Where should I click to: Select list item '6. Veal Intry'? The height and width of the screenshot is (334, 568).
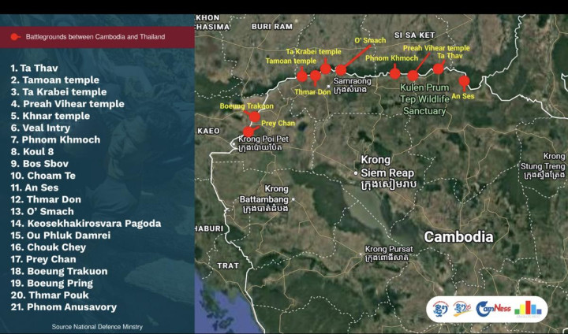pos(40,128)
